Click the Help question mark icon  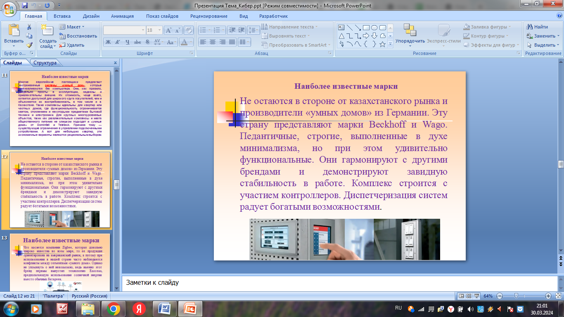tap(559, 16)
